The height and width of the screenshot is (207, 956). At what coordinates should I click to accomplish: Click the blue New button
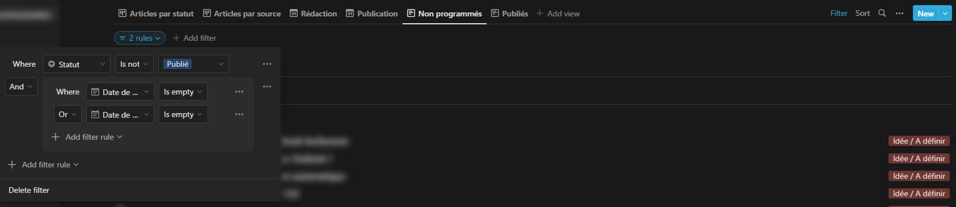pos(925,14)
